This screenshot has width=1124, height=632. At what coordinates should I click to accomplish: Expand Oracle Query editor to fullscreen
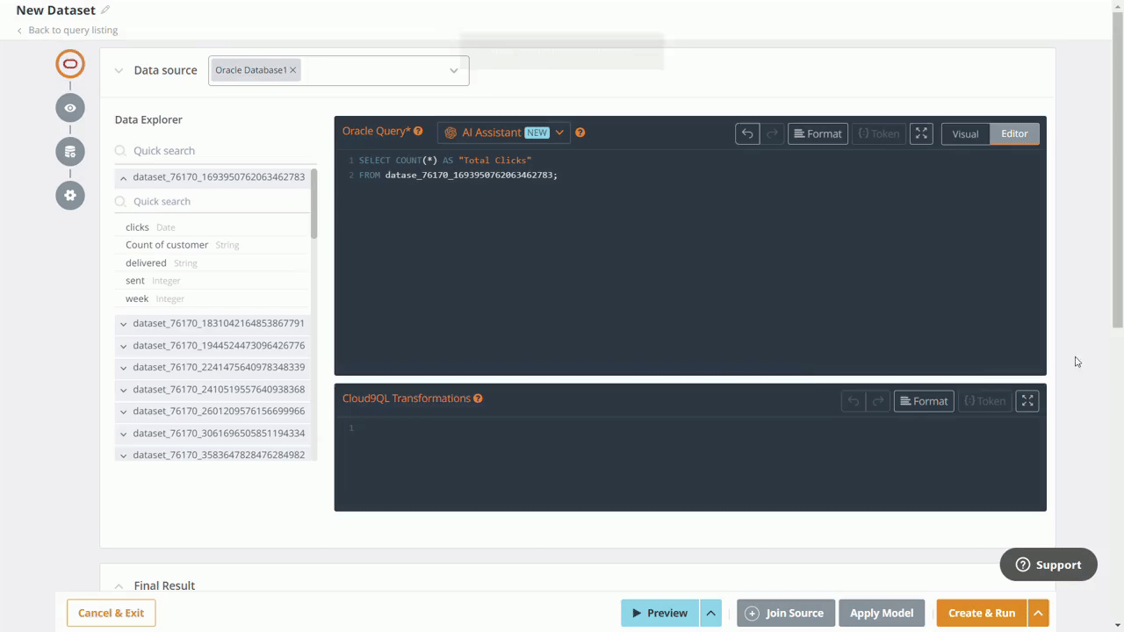coord(921,133)
